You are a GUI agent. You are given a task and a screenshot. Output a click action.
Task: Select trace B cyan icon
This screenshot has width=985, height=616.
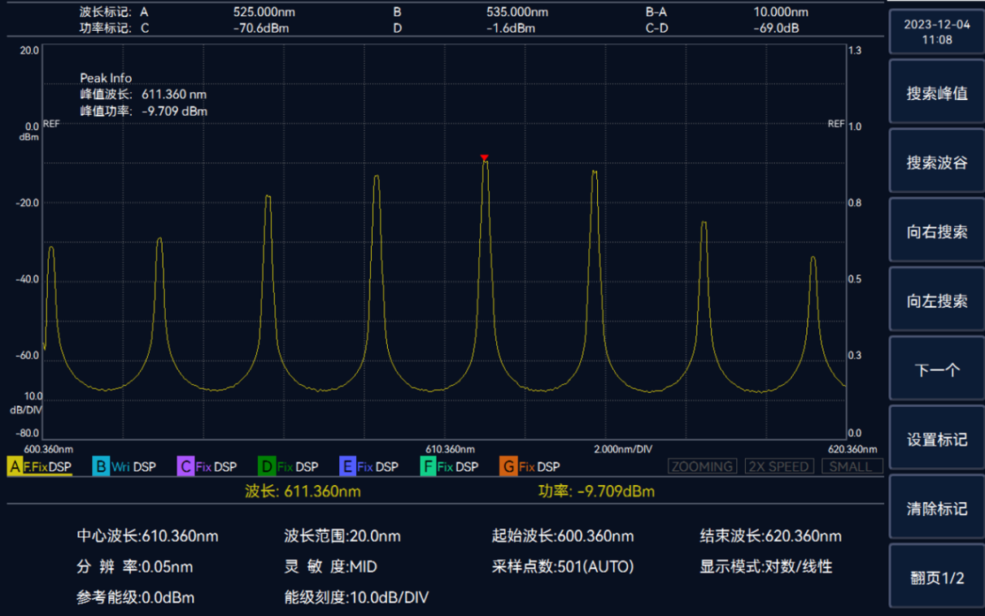(x=101, y=467)
